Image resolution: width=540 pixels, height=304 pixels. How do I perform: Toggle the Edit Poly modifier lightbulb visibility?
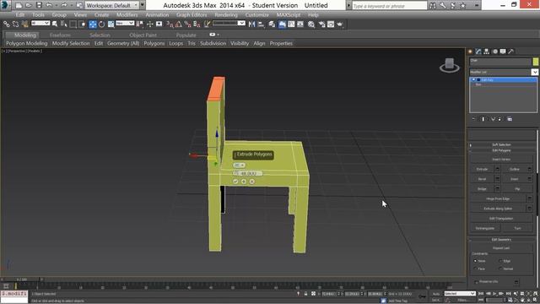point(474,79)
